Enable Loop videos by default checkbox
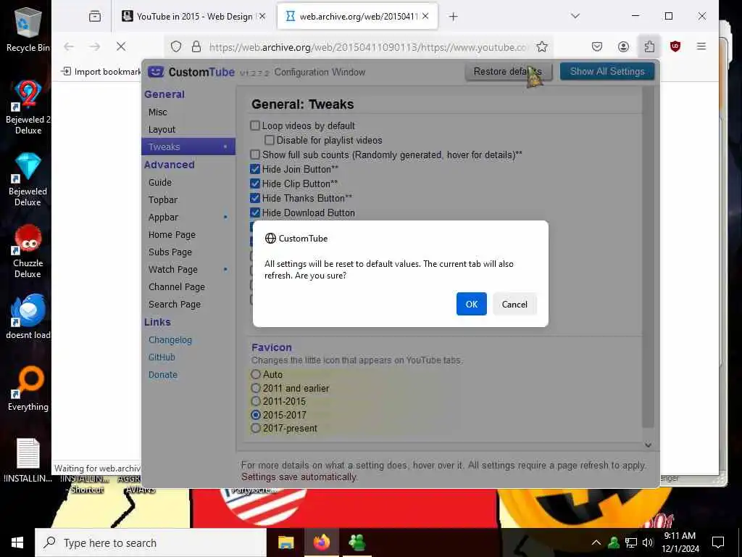Screen dimensions: 742x557 (x=255, y=125)
